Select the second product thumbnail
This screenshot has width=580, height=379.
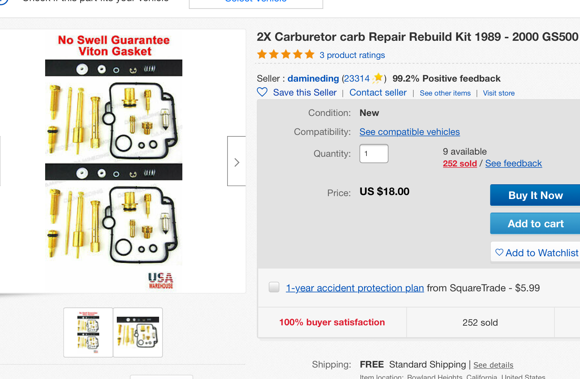(x=138, y=332)
